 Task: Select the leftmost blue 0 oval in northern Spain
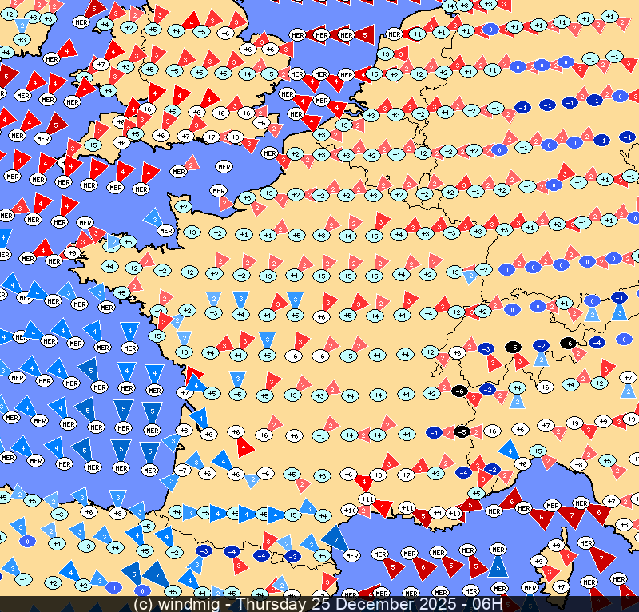tap(27, 541)
